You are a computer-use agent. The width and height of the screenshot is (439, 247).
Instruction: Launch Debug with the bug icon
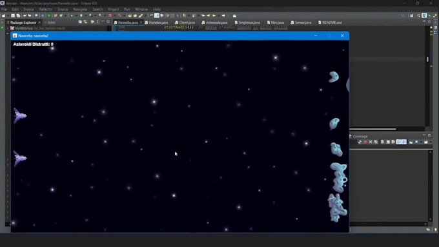pyautogui.click(x=72, y=15)
